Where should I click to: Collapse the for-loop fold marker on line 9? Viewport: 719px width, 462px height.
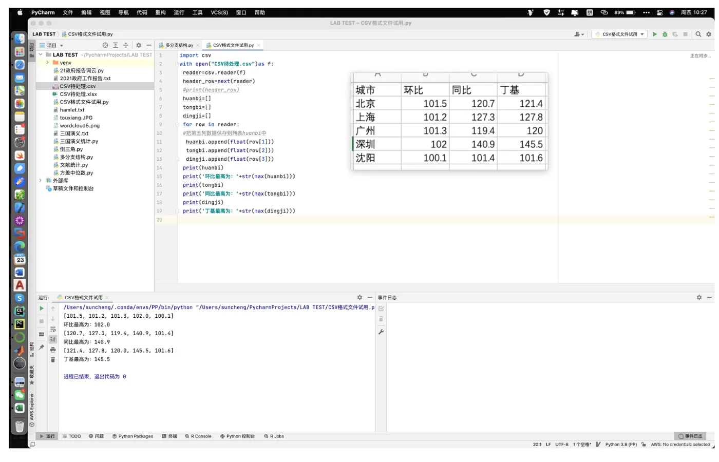(x=177, y=124)
